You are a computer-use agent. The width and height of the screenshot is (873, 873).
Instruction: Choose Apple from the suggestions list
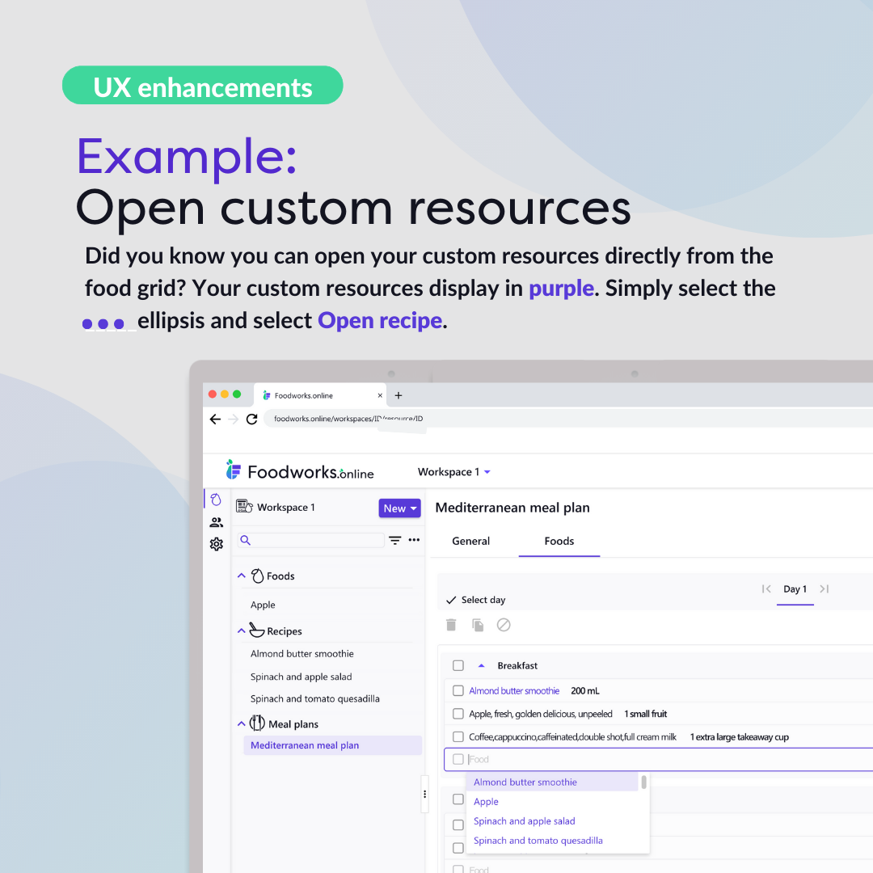486,801
